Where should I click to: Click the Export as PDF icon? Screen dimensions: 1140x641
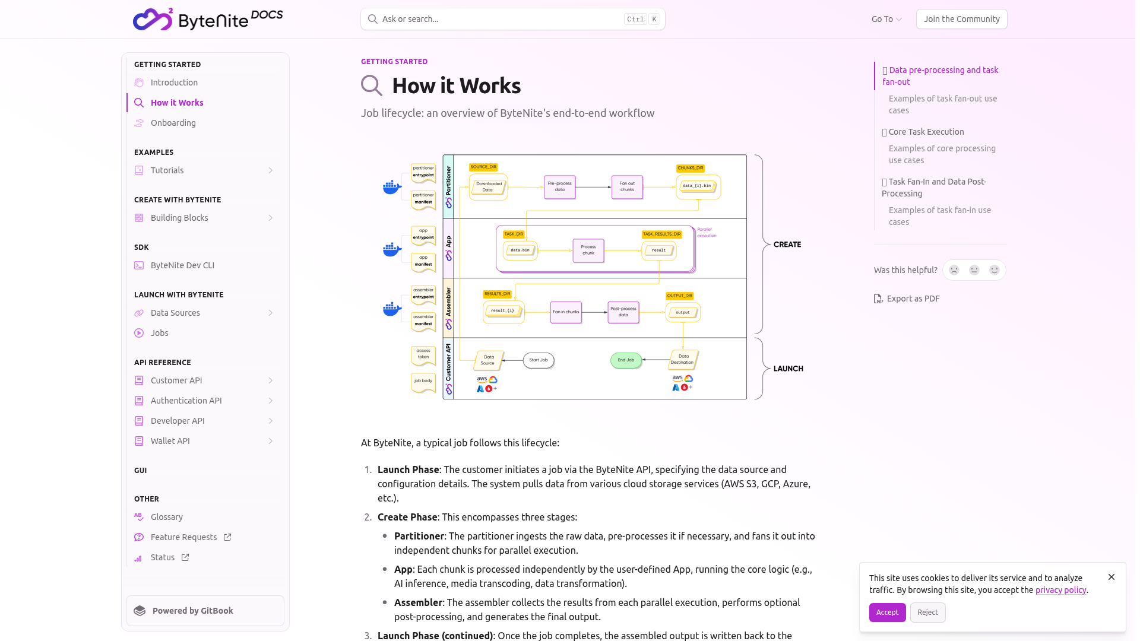(878, 299)
